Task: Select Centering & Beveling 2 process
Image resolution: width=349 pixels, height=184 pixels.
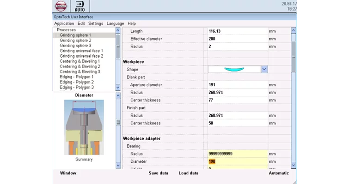Action: (80, 66)
